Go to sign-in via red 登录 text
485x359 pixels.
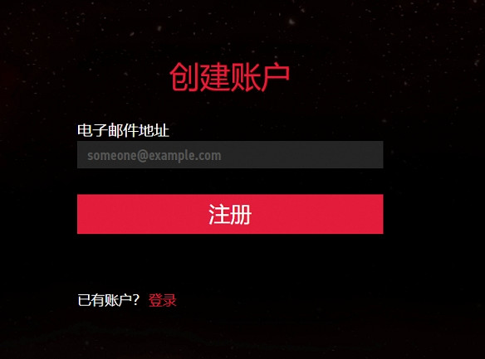163,300
